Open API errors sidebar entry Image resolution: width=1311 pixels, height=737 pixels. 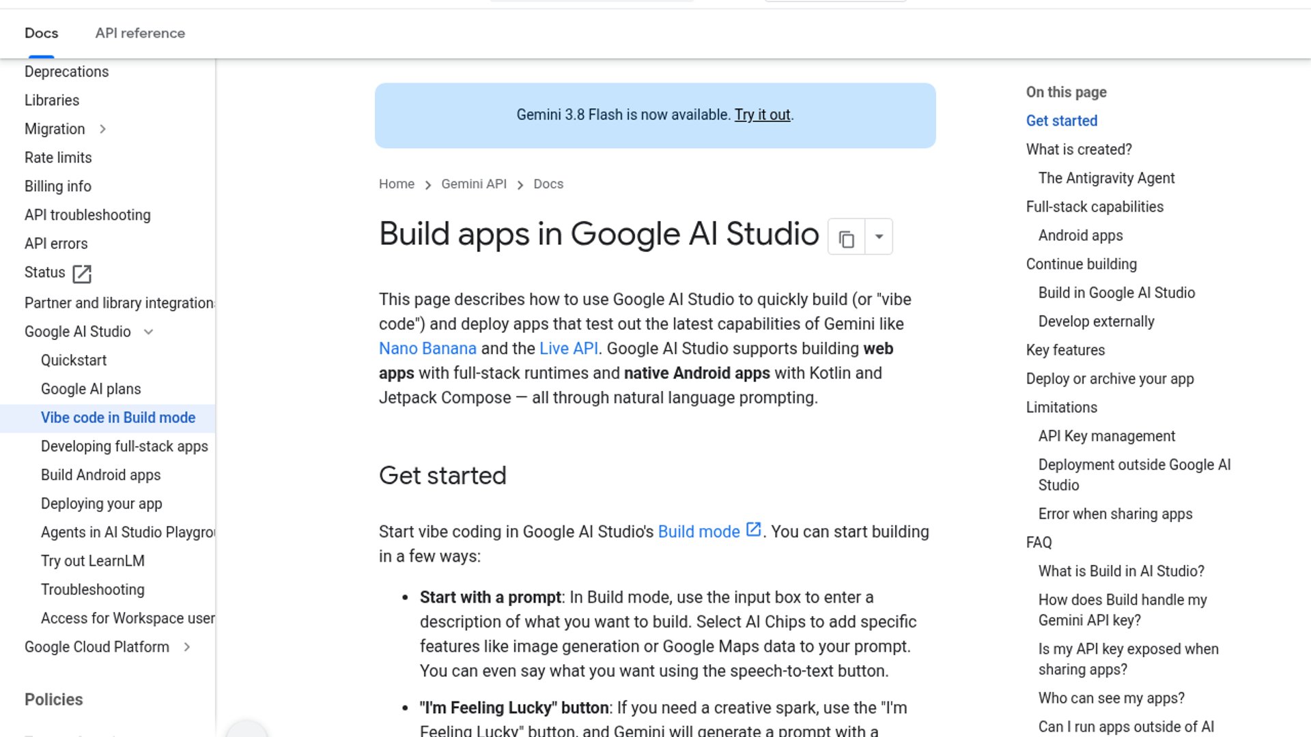click(56, 244)
